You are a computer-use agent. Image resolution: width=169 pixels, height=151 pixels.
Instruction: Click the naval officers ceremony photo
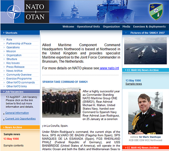pyautogui.click(x=61, y=102)
